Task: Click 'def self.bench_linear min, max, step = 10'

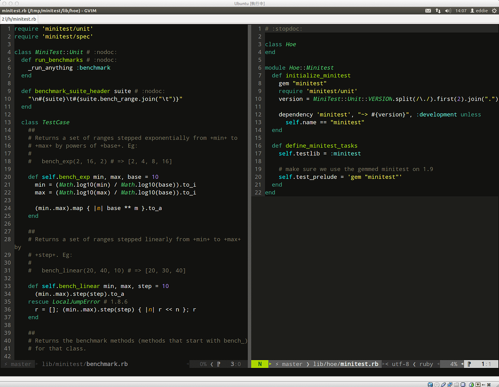Action: click(x=98, y=286)
